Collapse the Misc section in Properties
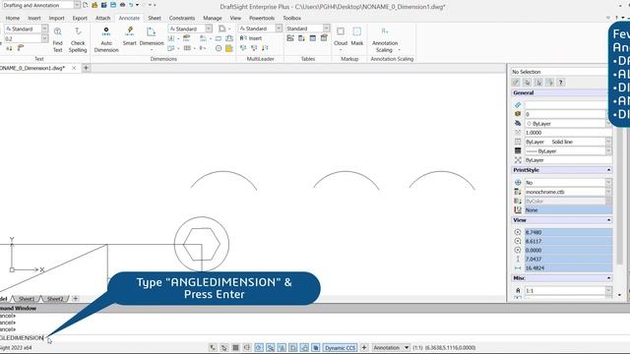 tap(608, 278)
